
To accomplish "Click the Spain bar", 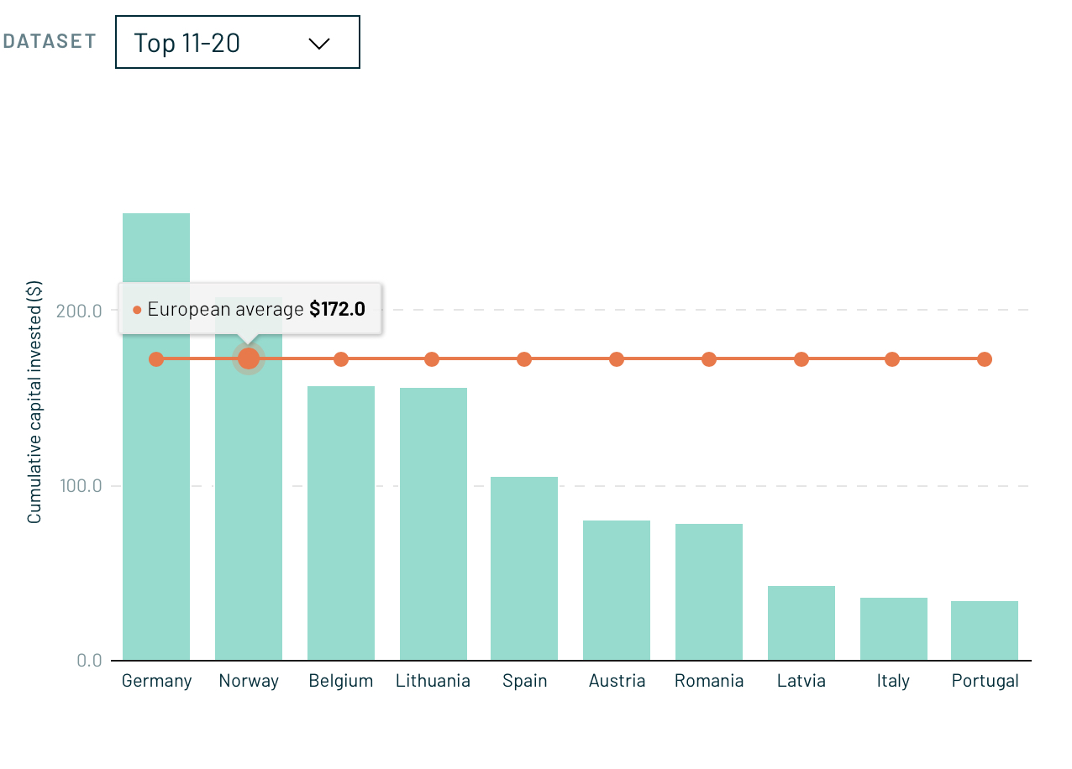I will (x=524, y=569).
